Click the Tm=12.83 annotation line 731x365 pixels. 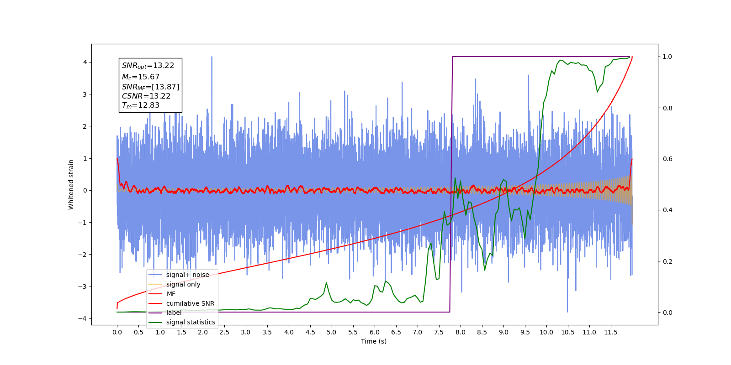[141, 105]
